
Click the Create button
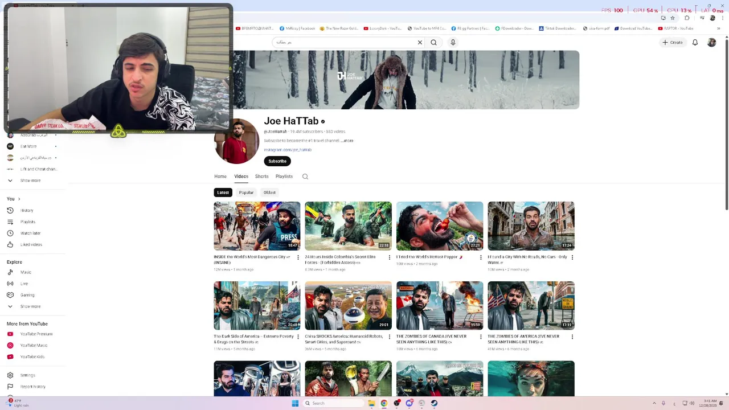click(673, 42)
